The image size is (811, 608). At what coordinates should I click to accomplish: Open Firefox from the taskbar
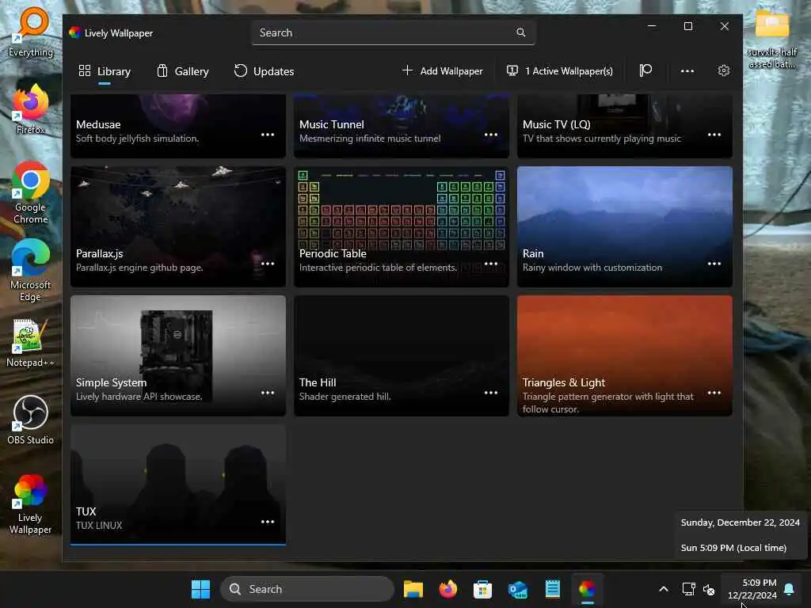point(448,589)
